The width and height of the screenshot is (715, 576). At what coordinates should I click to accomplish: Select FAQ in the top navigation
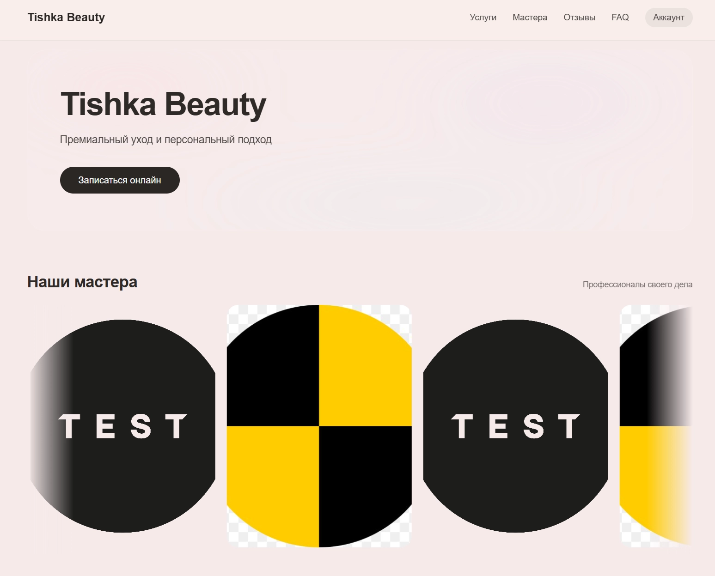click(x=620, y=18)
